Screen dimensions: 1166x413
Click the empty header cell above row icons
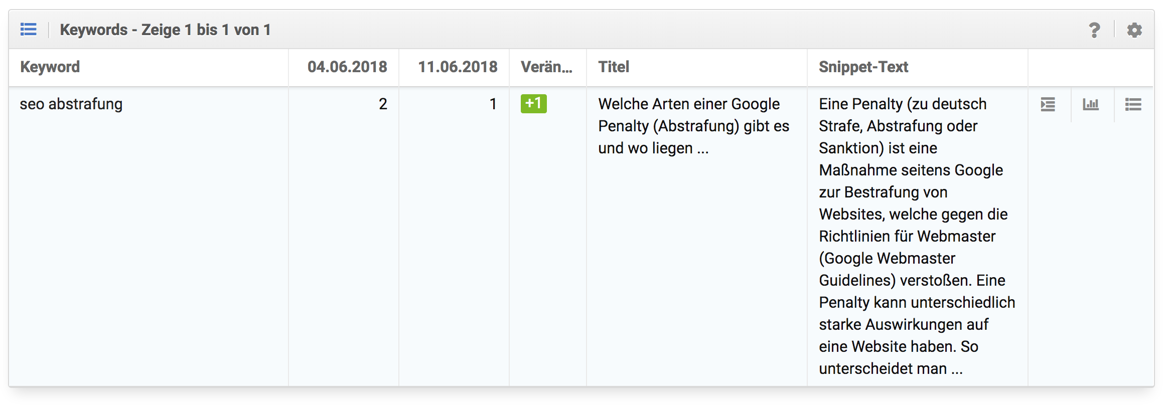point(1090,67)
